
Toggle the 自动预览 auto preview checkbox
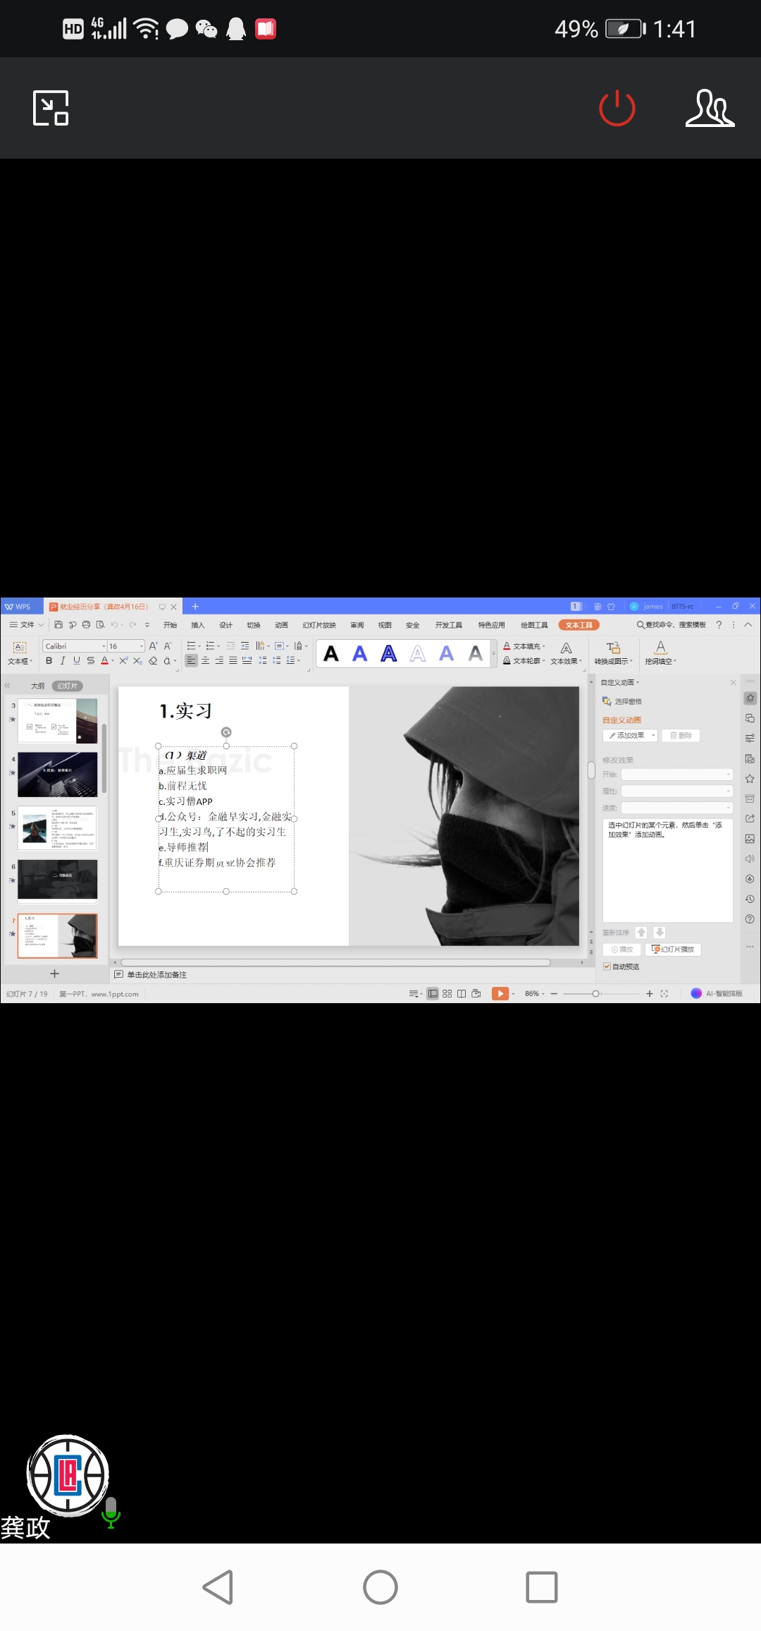point(607,966)
